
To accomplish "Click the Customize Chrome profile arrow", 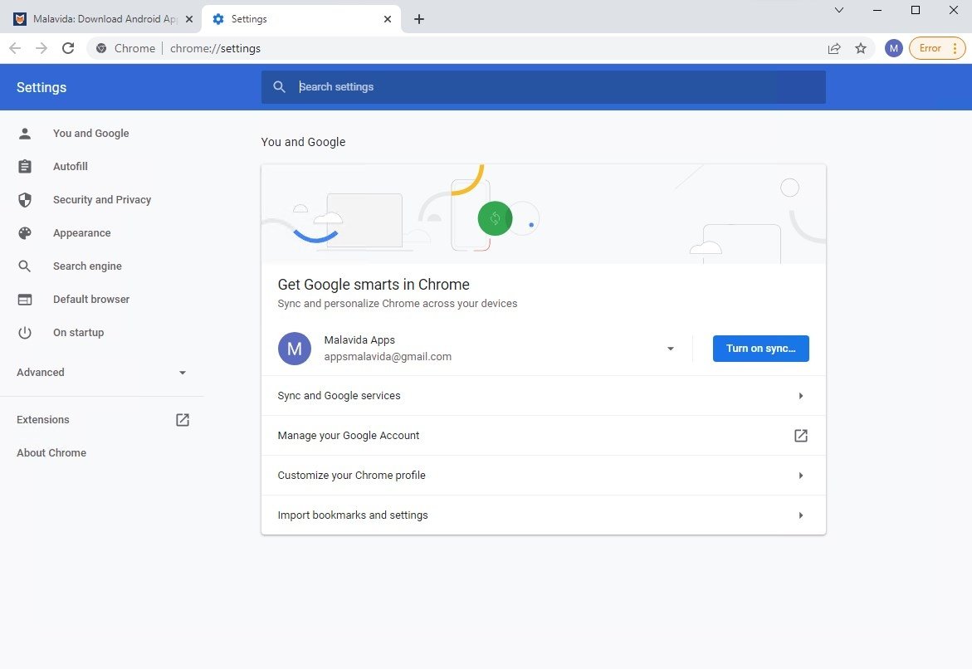I will coord(801,476).
